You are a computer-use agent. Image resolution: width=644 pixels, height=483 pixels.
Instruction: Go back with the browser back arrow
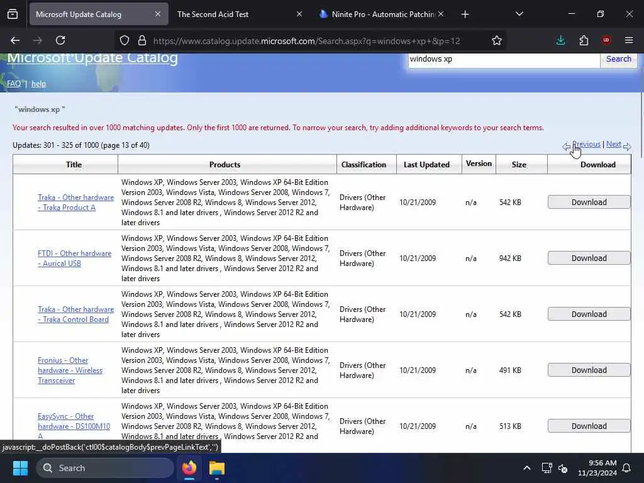coord(15,40)
